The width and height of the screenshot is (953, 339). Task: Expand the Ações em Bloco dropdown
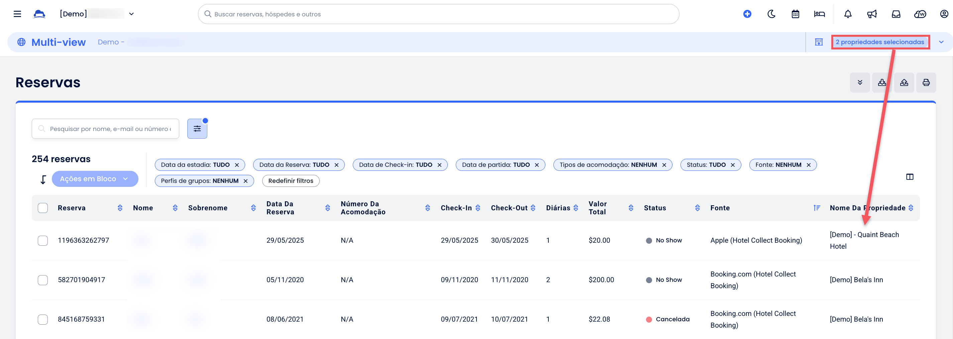[x=95, y=179]
